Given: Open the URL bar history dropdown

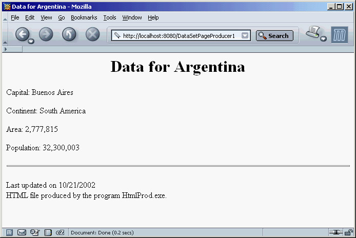Looking at the screenshot, I should pyautogui.click(x=245, y=36).
